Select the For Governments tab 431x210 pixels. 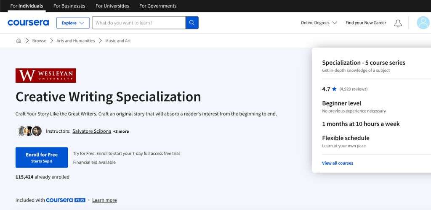coord(158,6)
